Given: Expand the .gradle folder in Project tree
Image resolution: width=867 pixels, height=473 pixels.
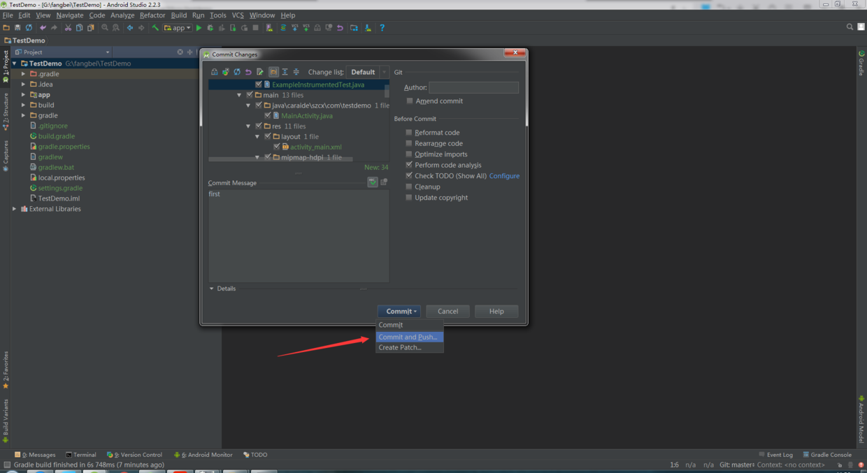Looking at the screenshot, I should pos(23,74).
